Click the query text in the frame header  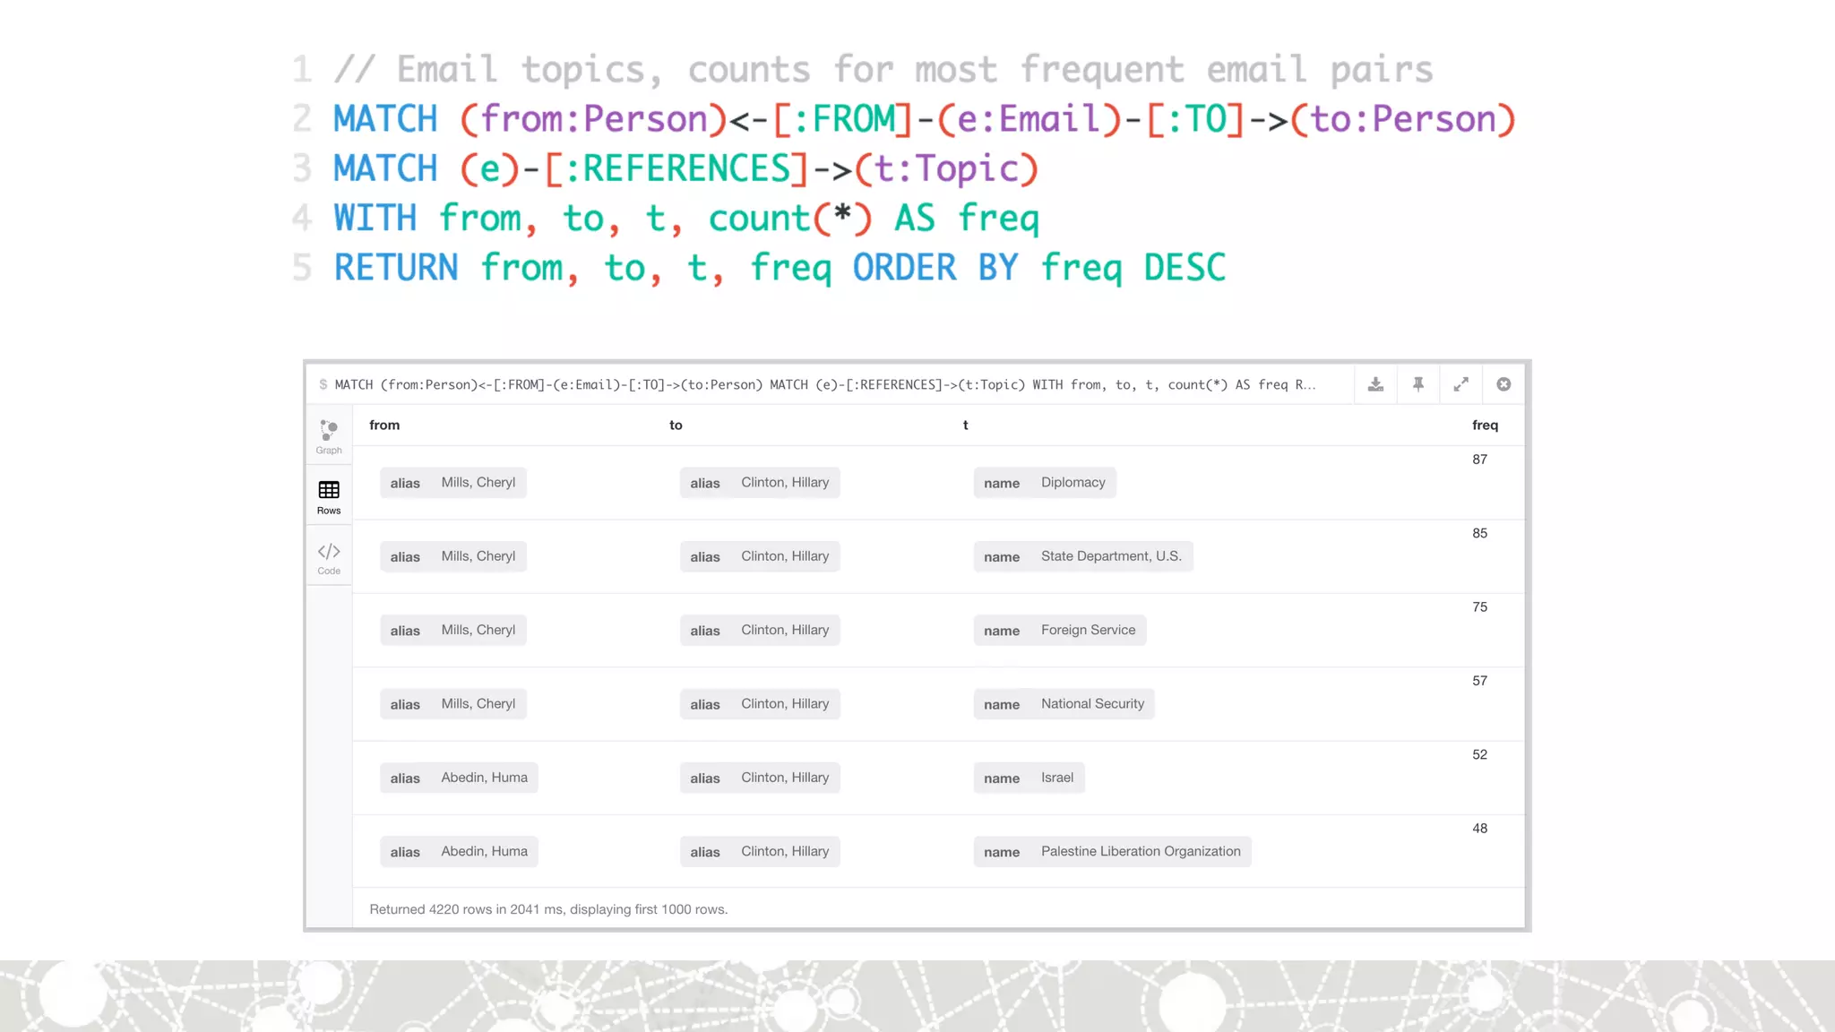(x=824, y=384)
